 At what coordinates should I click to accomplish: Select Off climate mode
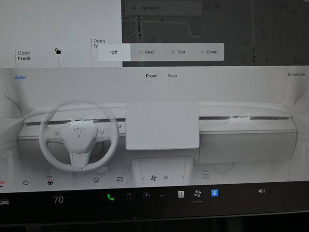114,52
